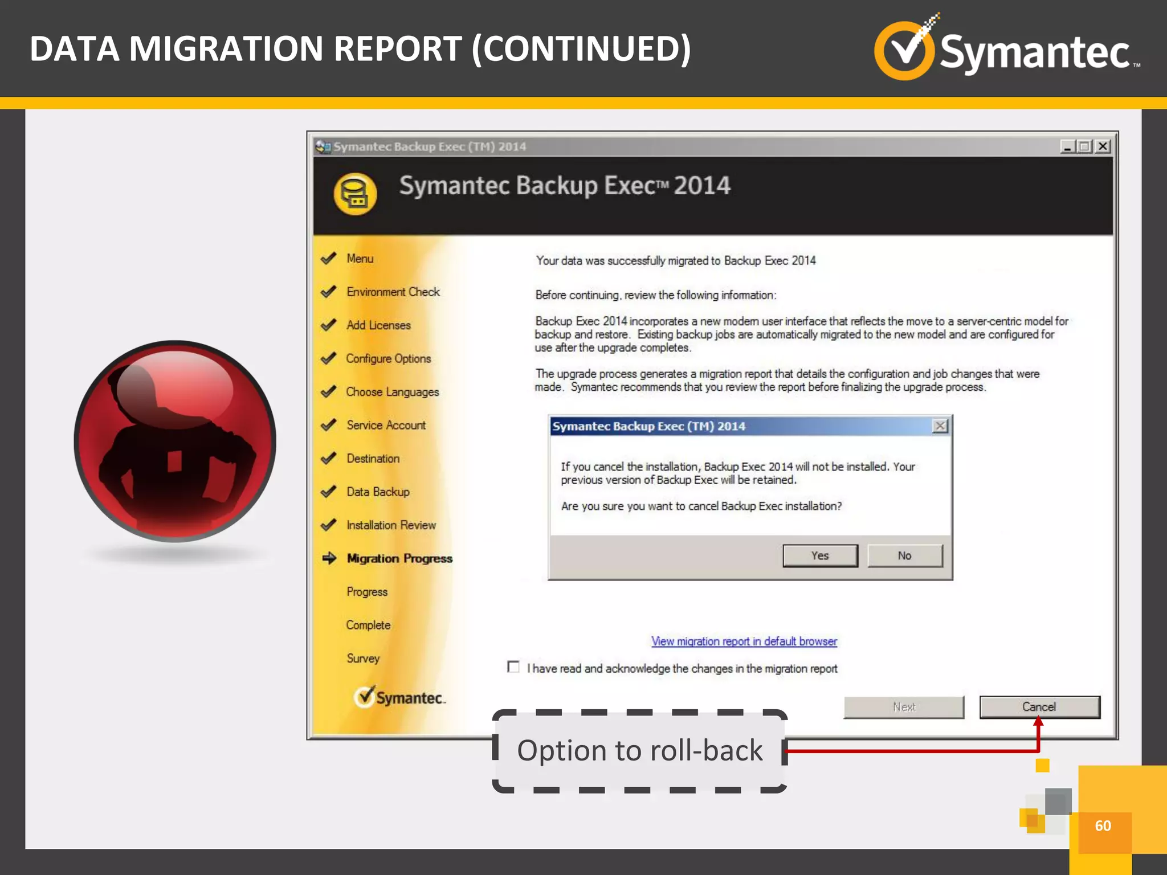Click the checkmark beside Installation Review
Screen dimensions: 1167x875
coord(329,525)
